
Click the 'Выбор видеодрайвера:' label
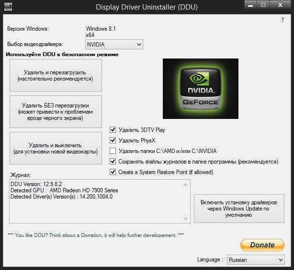[x=35, y=44]
